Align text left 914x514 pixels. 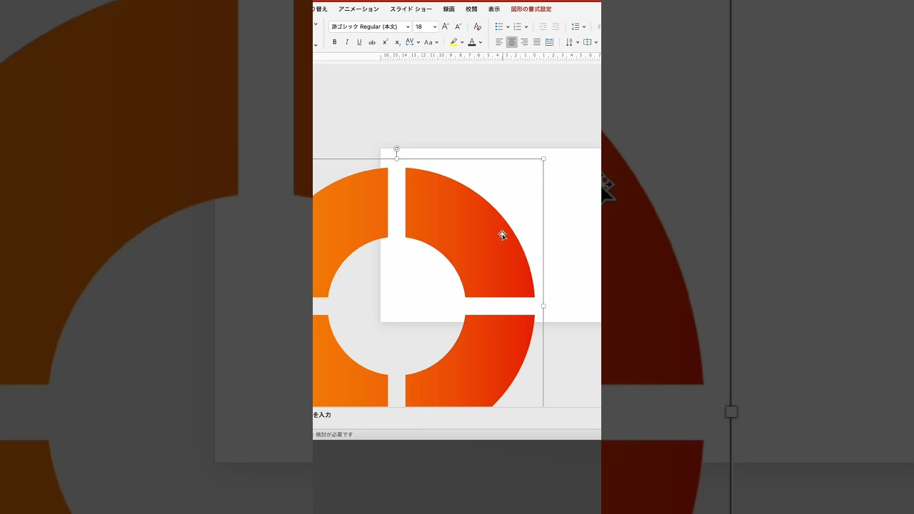pyautogui.click(x=499, y=42)
